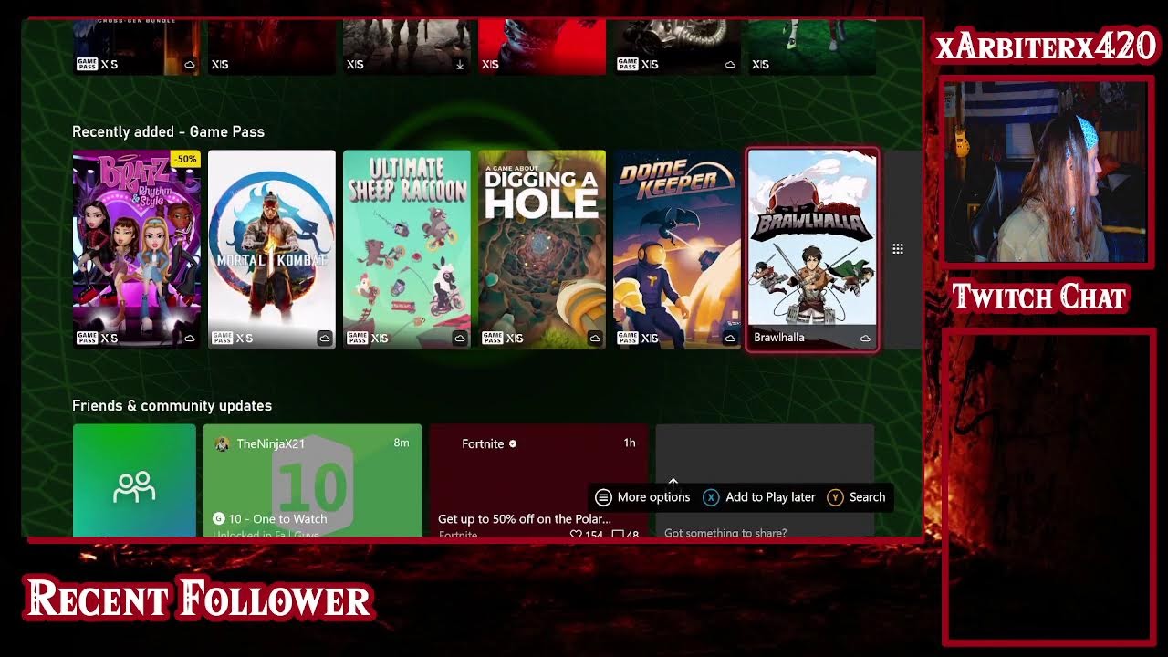Image resolution: width=1168 pixels, height=657 pixels.
Task: Click the gamerscore G icon on achievement card
Action: tap(219, 518)
